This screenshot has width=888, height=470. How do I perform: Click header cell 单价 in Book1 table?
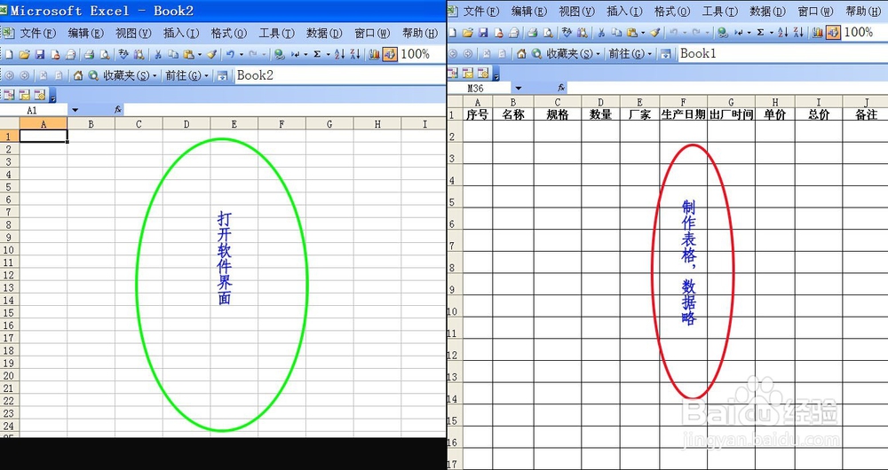tap(774, 114)
